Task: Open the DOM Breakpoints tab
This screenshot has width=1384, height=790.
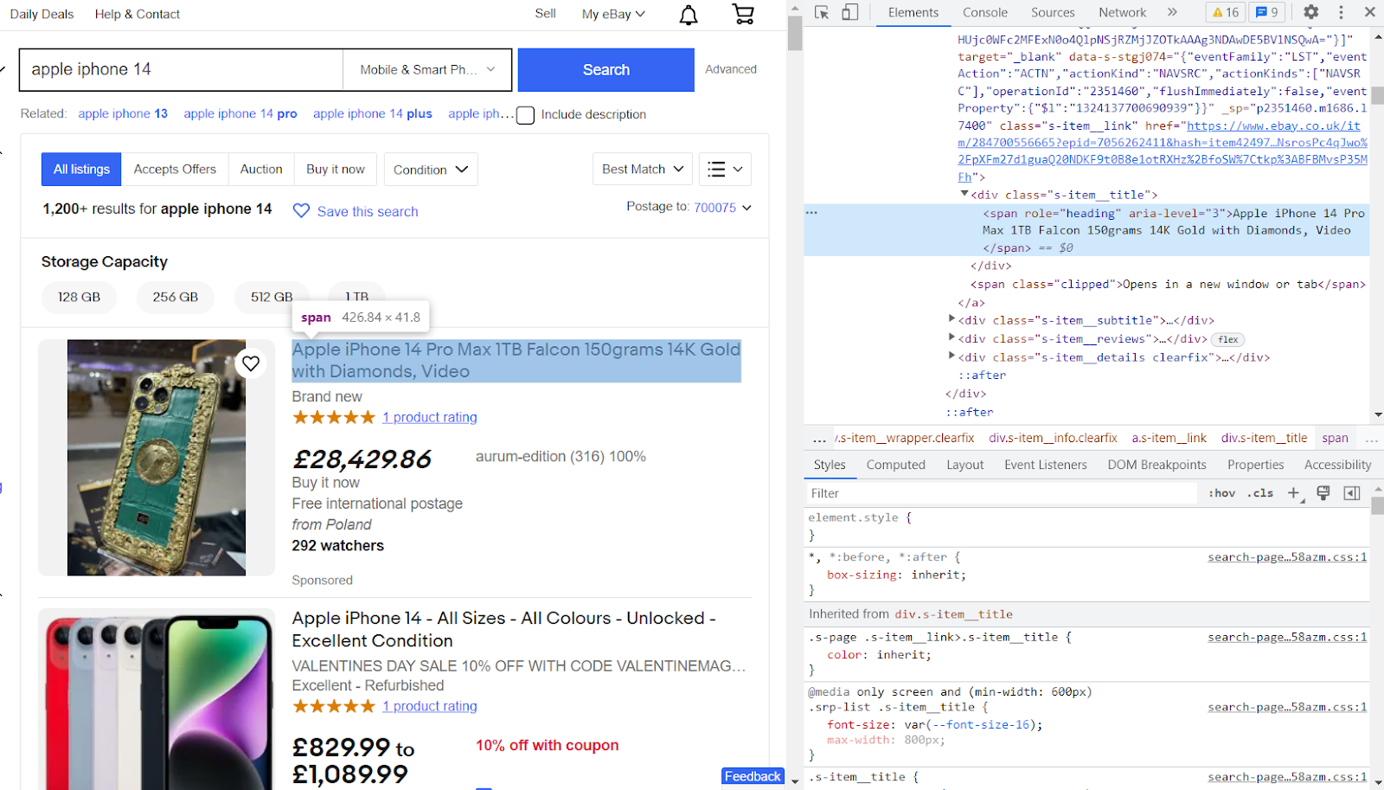Action: click(1157, 465)
